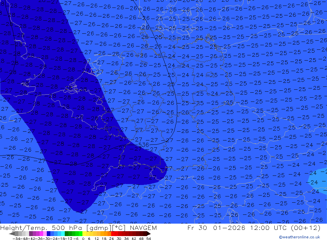The height and width of the screenshot is (240, 327).
Task: Click the 'Fr 30 01-2026' date text
Action: (x=216, y=228)
